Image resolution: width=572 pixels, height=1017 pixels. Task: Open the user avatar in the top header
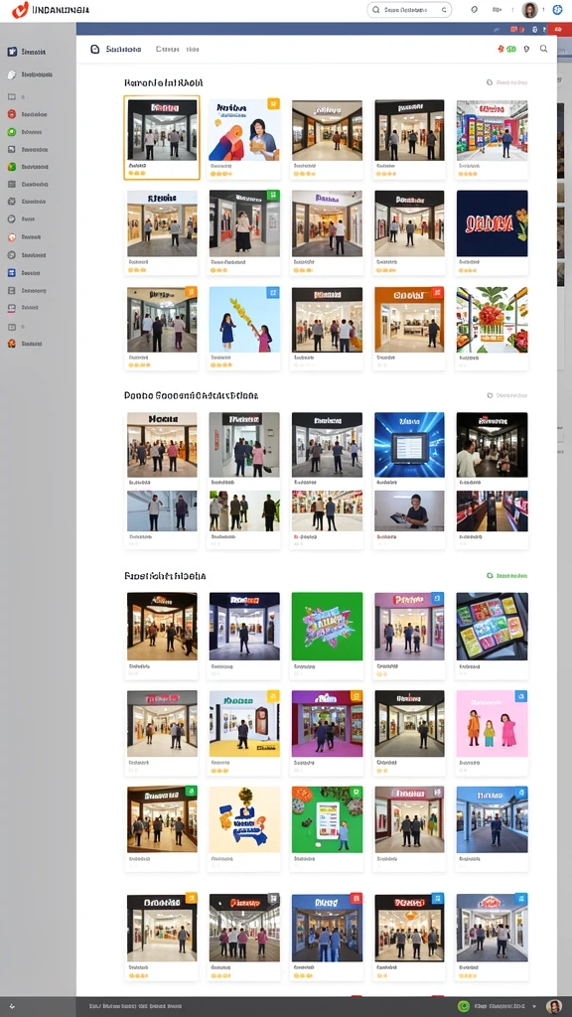tap(530, 10)
